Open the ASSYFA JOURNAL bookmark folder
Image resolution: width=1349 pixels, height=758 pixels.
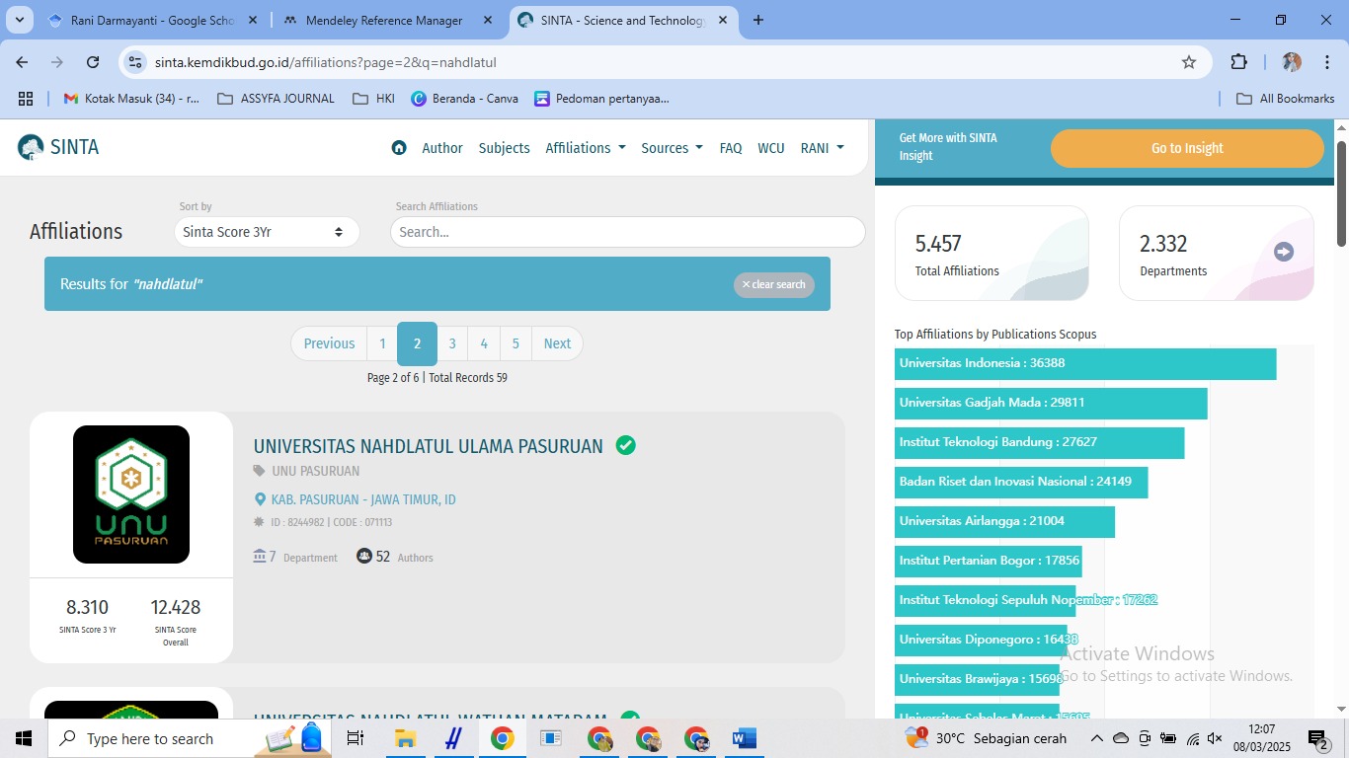coord(276,99)
